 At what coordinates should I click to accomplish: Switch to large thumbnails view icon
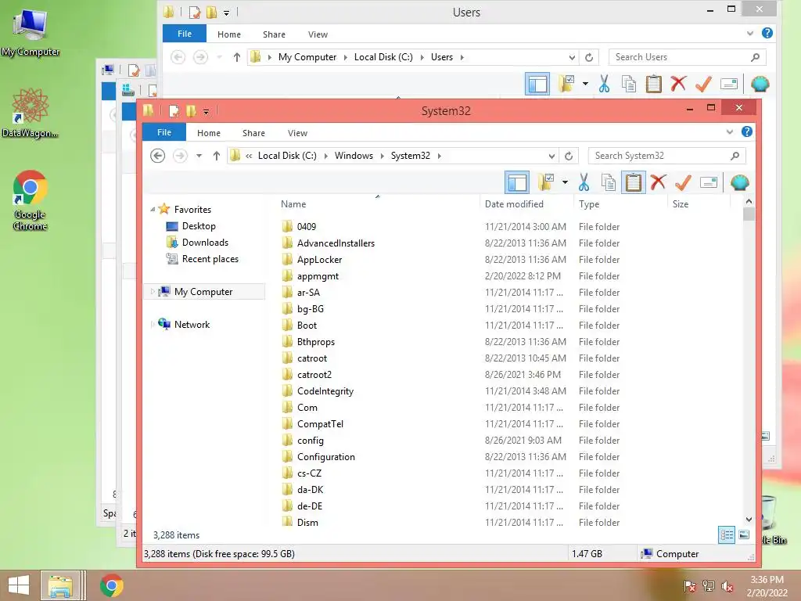[745, 535]
